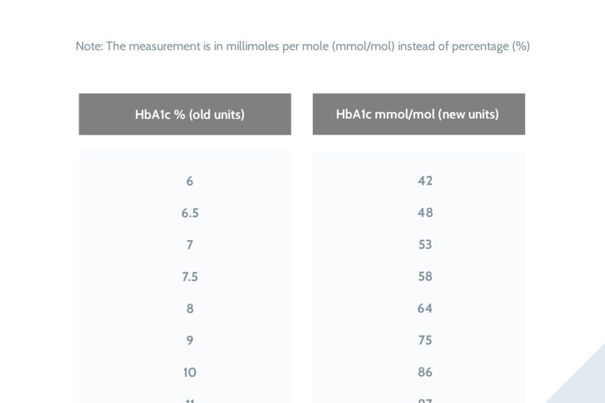The height and width of the screenshot is (403, 605).
Task: Select the 7 percent HbA1c cell
Action: (x=190, y=245)
